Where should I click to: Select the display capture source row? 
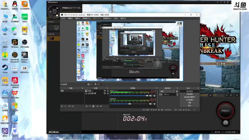97,93
